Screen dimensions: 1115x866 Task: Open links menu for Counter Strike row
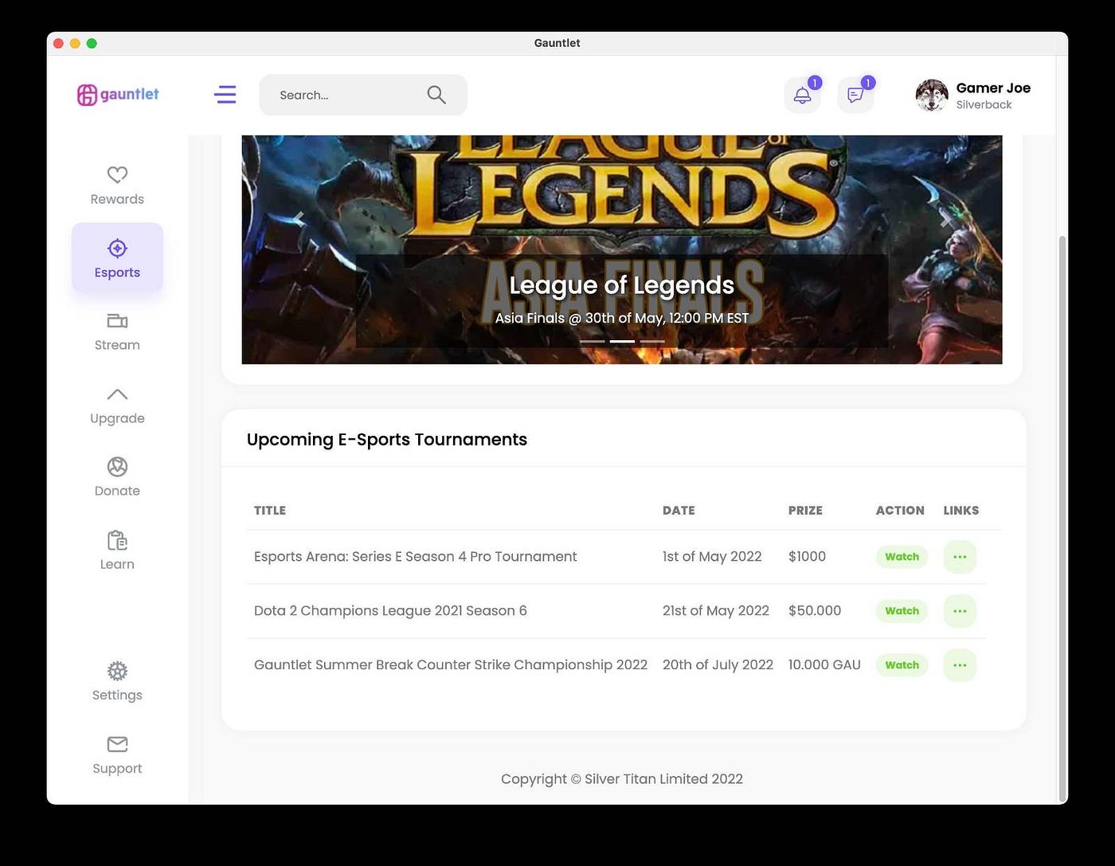[x=960, y=665]
